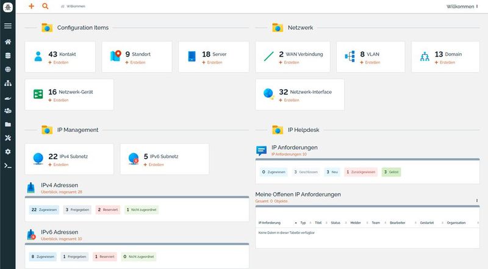The width and height of the screenshot is (488, 269).
Task: Open the search magnifier icon
Action: tap(45, 6)
